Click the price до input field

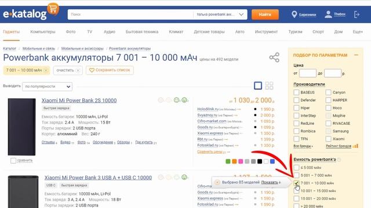(333, 73)
